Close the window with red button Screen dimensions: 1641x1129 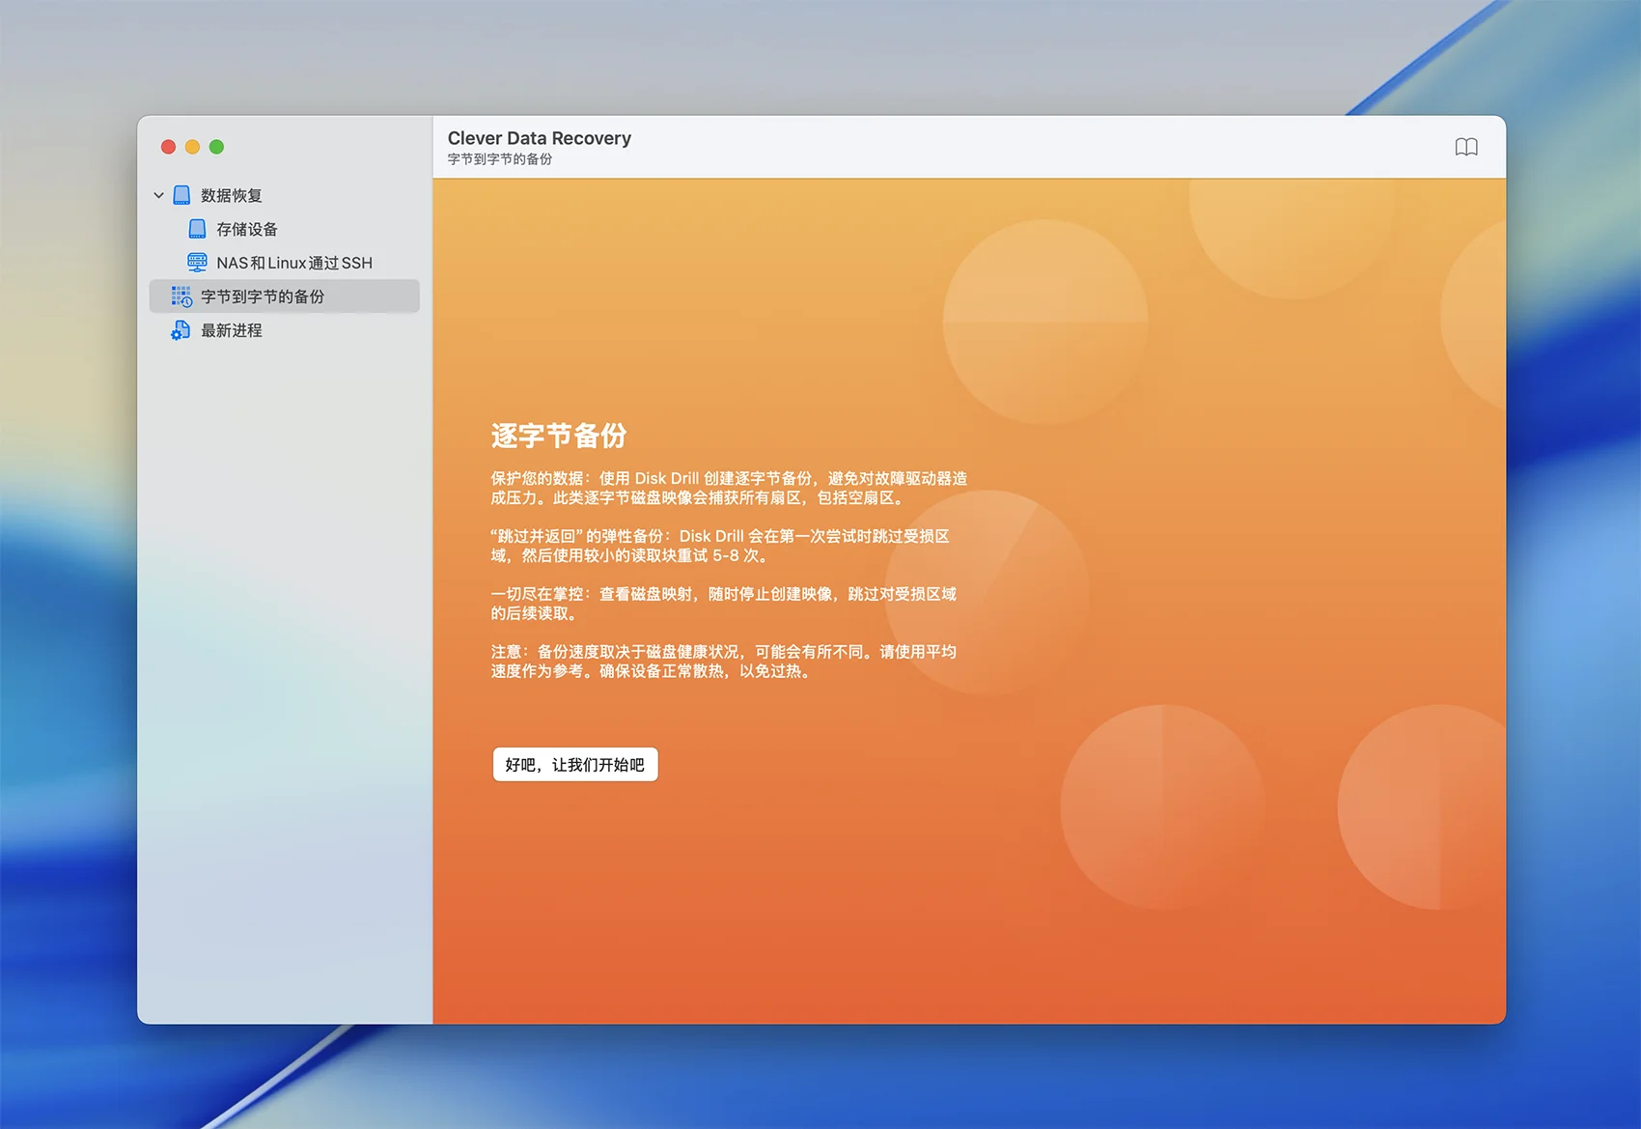[168, 147]
